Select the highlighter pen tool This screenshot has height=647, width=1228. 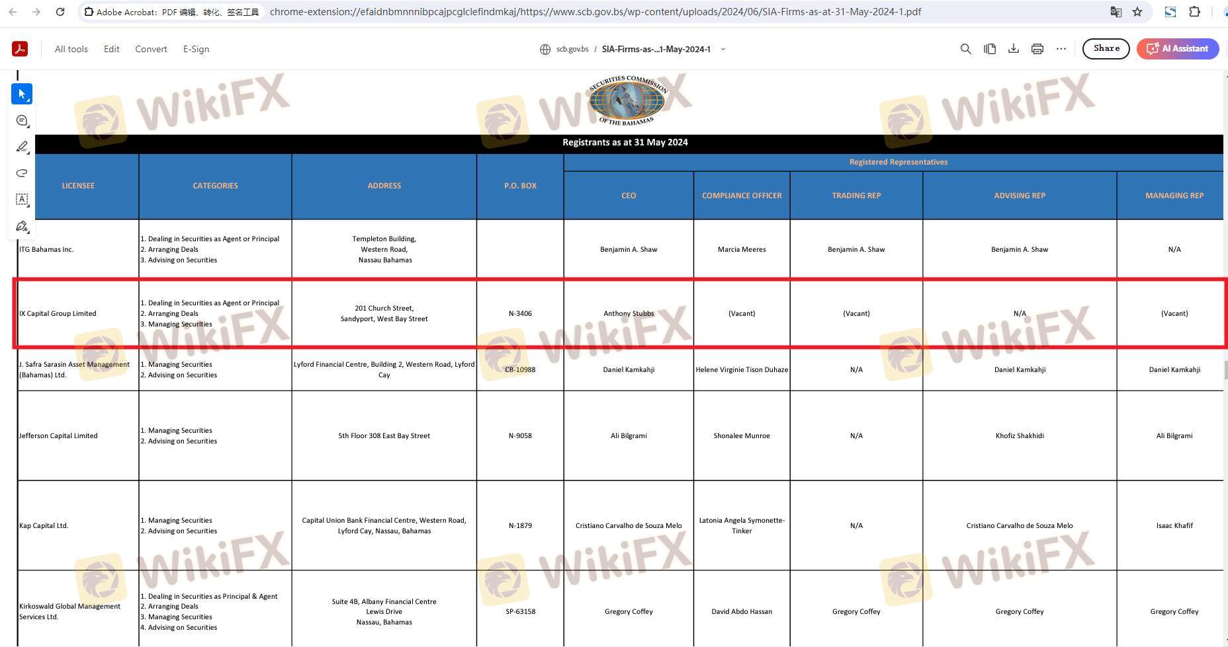22,147
